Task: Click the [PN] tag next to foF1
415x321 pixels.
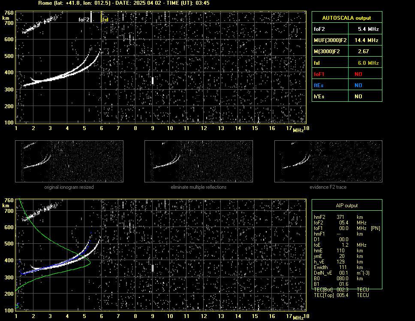Action: pos(375,228)
